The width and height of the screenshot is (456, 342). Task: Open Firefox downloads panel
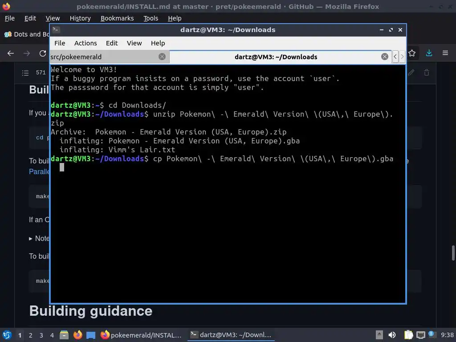[429, 53]
